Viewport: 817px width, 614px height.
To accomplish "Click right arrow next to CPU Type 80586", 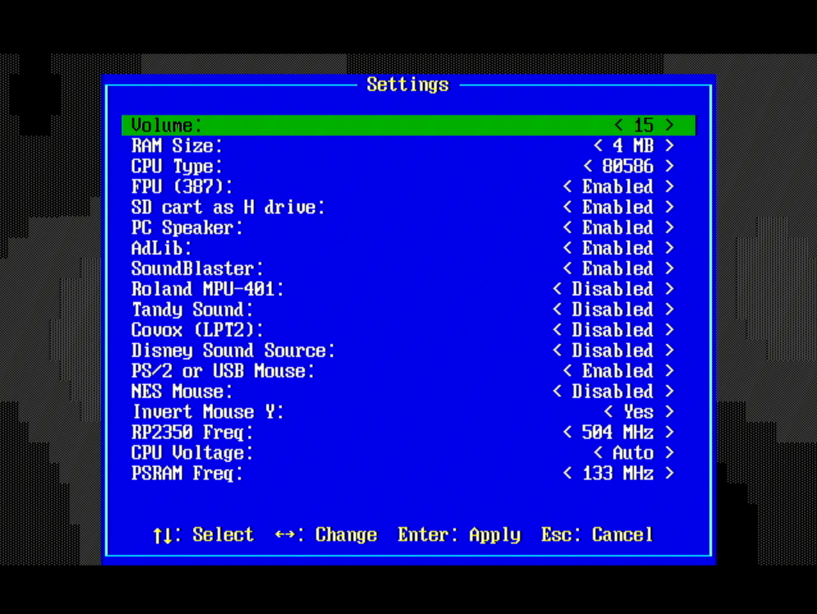I will [669, 166].
